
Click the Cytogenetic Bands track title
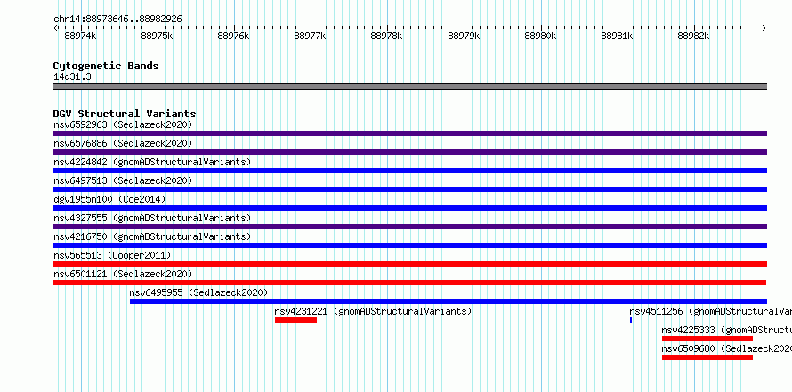pos(106,66)
